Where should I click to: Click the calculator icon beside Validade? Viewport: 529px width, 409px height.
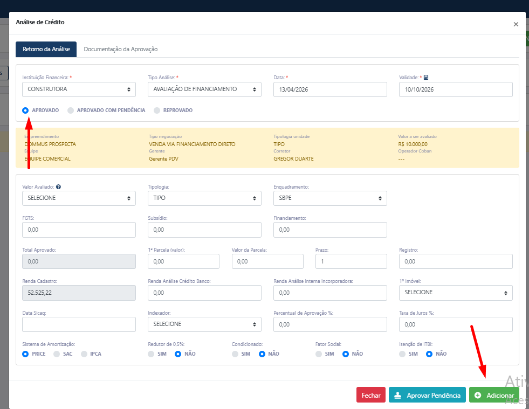(x=425, y=78)
